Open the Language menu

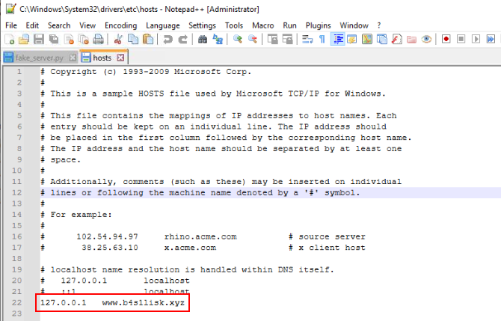[163, 25]
